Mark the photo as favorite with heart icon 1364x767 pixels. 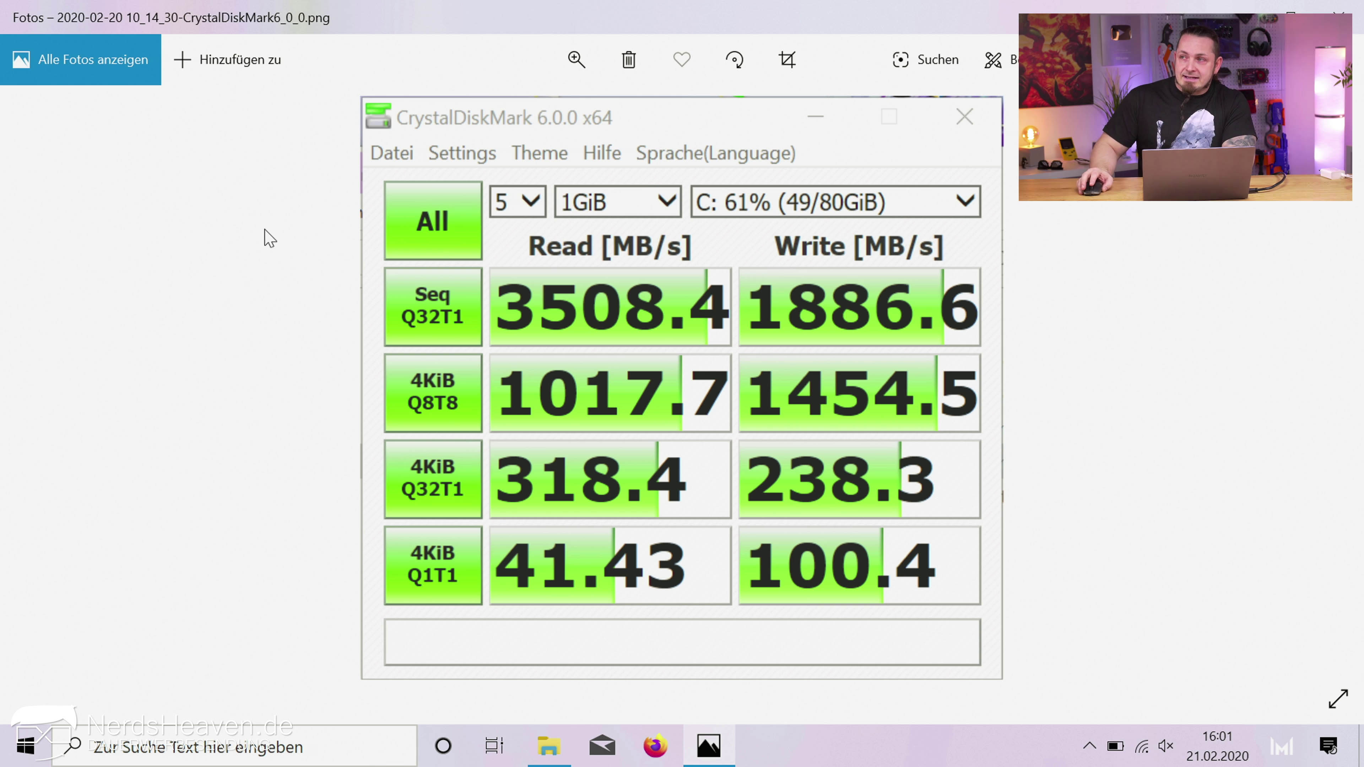click(x=682, y=59)
